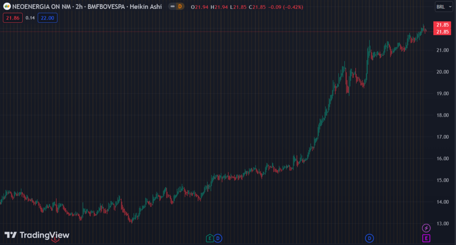
Task: Click the blue D dividend marker under the 21.00 spike
Action: [369, 238]
